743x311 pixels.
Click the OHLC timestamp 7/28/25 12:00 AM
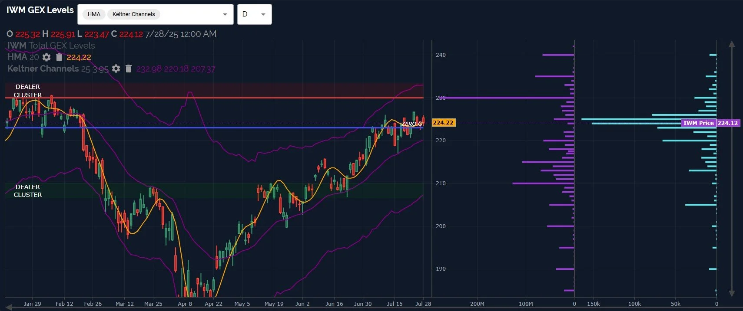coord(181,34)
